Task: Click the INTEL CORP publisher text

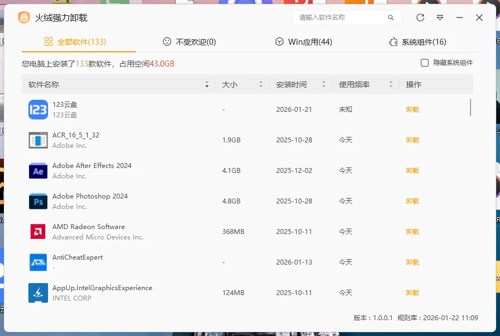Action: pos(72,298)
